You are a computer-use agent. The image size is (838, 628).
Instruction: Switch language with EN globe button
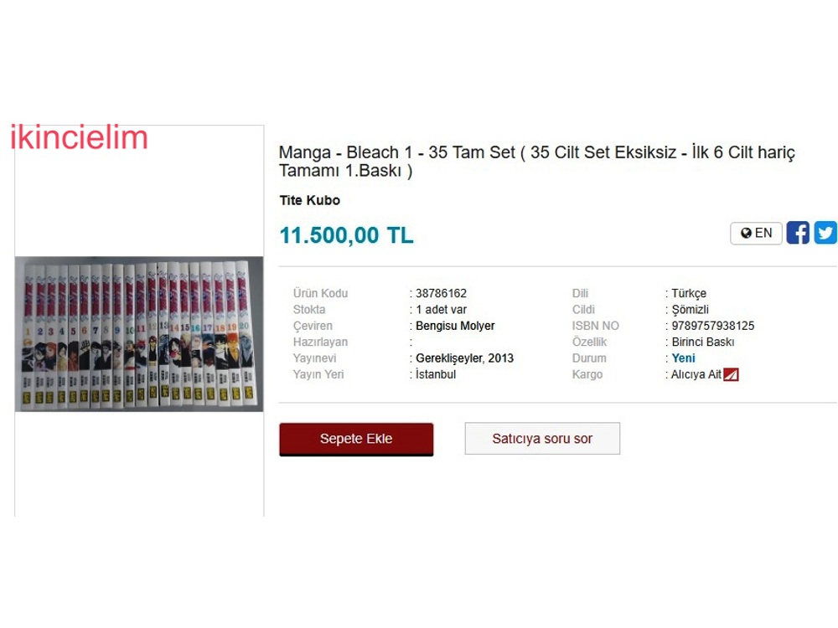click(756, 234)
